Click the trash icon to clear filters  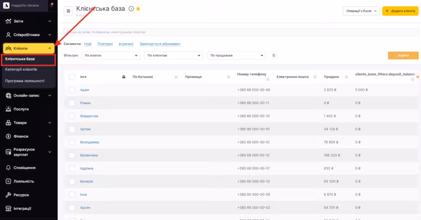[x=274, y=55]
